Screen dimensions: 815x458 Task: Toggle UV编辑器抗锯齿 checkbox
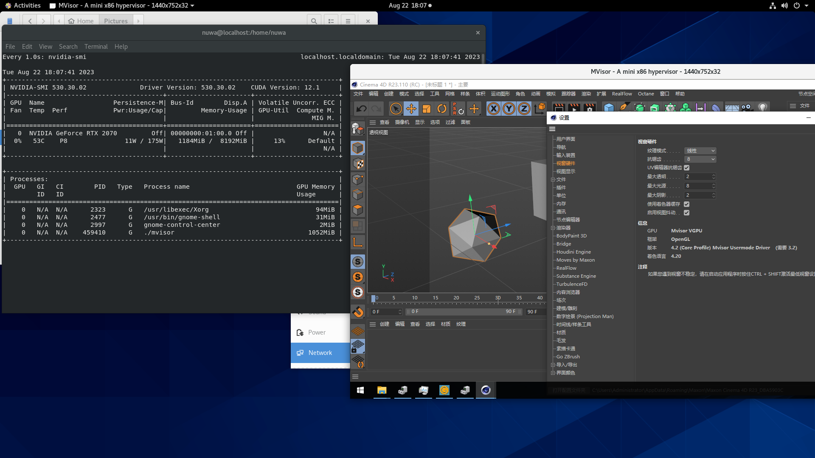pyautogui.click(x=686, y=168)
